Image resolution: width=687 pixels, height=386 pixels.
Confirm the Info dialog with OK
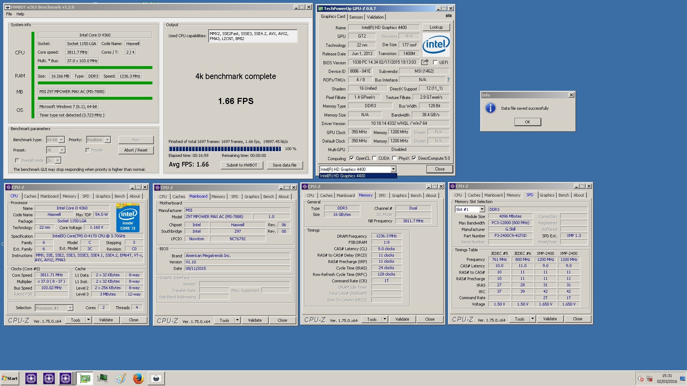tap(527, 122)
